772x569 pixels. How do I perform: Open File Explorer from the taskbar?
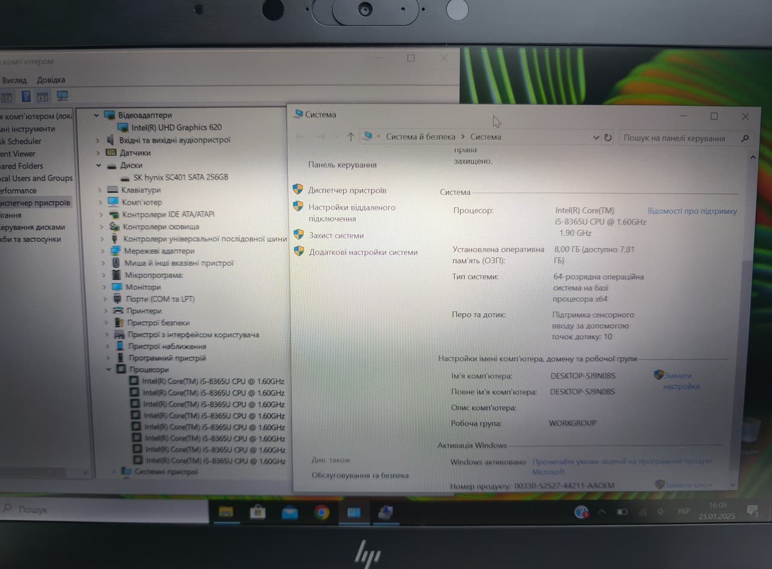[226, 512]
